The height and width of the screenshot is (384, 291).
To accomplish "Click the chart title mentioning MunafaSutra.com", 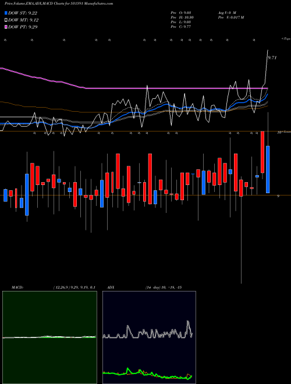I will [59, 4].
